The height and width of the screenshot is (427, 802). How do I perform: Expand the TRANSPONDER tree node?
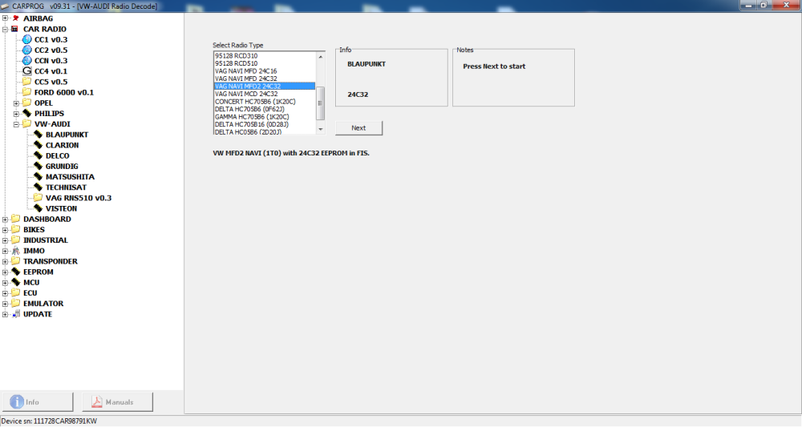[x=5, y=261]
